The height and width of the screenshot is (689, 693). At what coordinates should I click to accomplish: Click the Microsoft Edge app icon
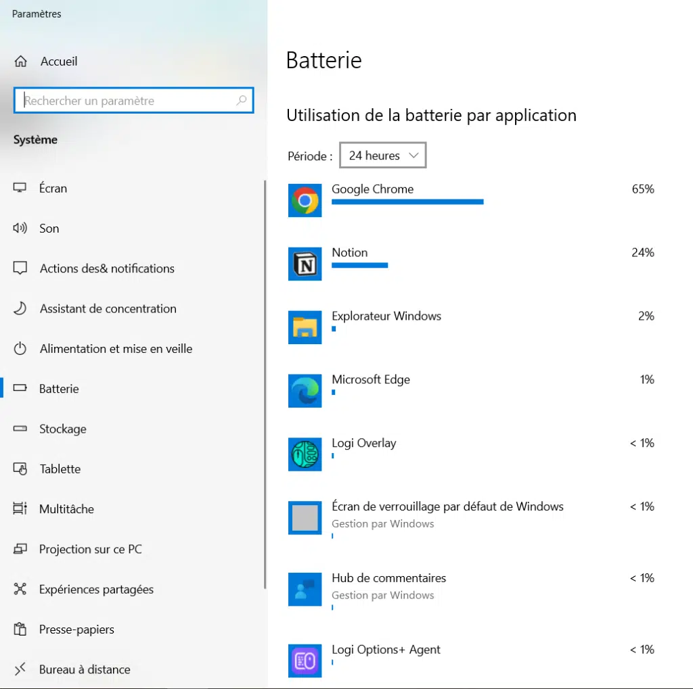pyautogui.click(x=305, y=391)
